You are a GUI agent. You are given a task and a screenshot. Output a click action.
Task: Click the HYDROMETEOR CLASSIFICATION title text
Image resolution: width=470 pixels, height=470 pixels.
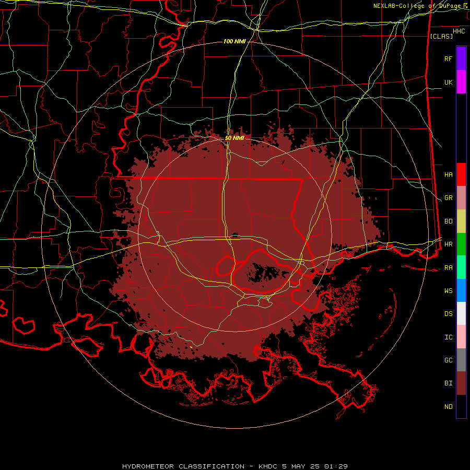[x=183, y=466]
